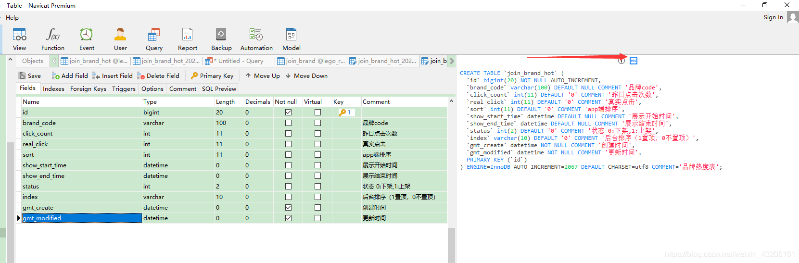
Task: Open the Automation toolbar icon
Action: point(256,39)
